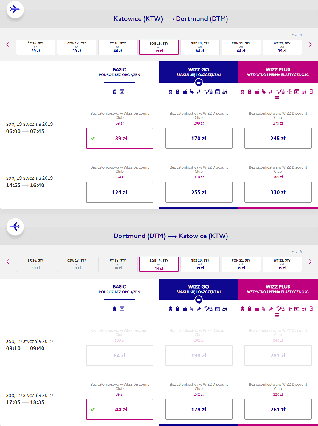The image size is (318, 426).
Task: Click the airplane icon beside Katowice–Dortmund header
Action: point(15,9)
